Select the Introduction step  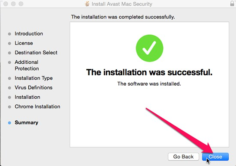29,34
